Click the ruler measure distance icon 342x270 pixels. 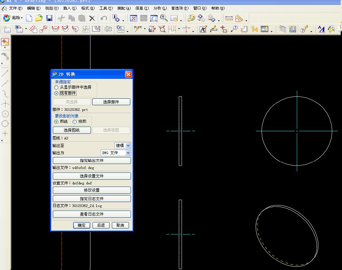(229, 18)
